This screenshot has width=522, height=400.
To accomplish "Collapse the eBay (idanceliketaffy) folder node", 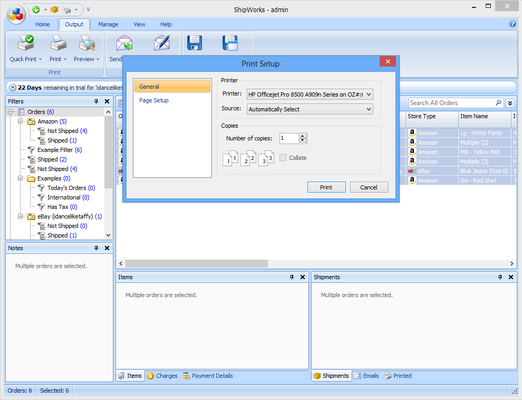I will coord(21,216).
